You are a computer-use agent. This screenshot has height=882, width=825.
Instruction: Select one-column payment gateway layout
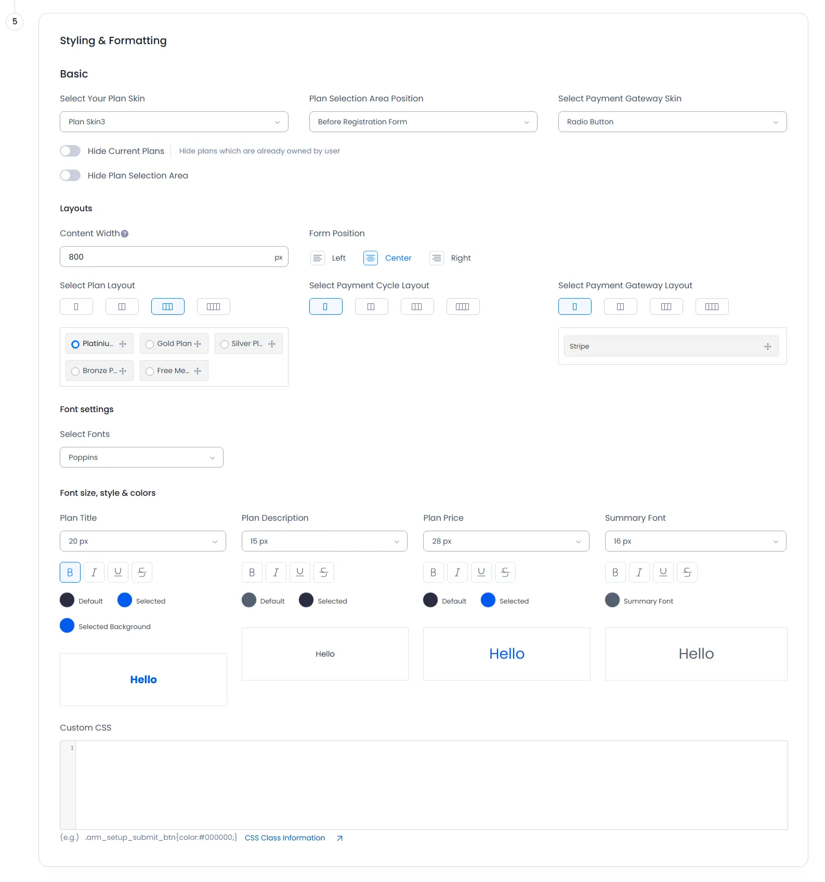tap(575, 306)
